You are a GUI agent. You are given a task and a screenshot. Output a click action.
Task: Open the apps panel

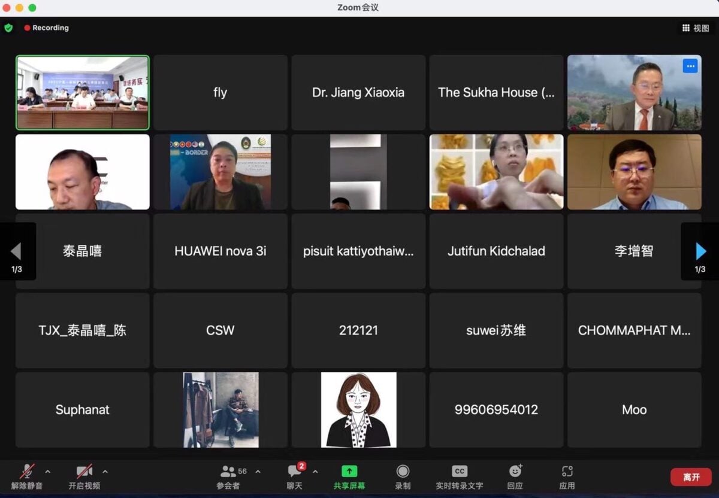(567, 471)
